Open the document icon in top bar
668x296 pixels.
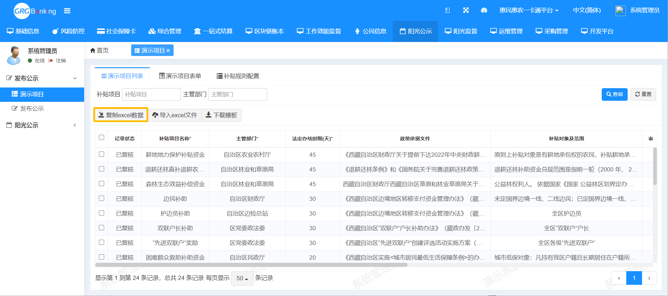pyautogui.click(x=447, y=10)
